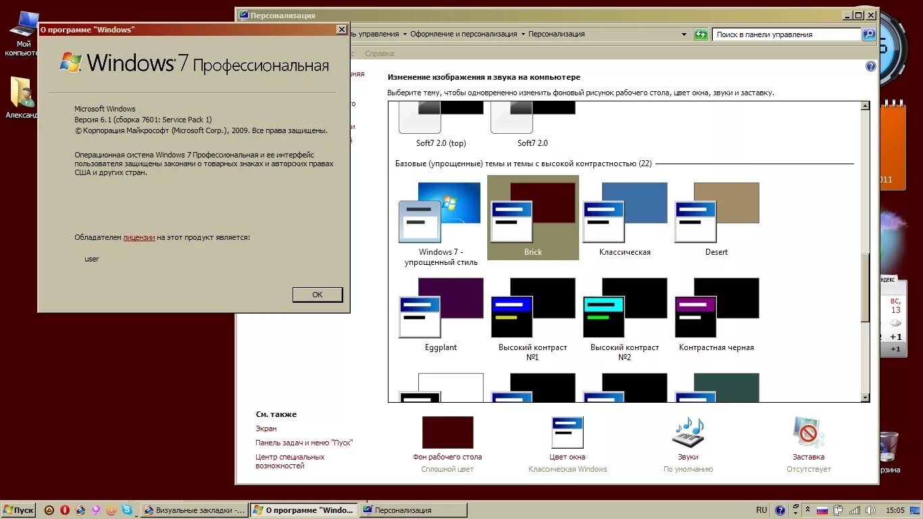Click theme list scrollbar down arrow
Viewport: 923px width, 519px height.
865,397
